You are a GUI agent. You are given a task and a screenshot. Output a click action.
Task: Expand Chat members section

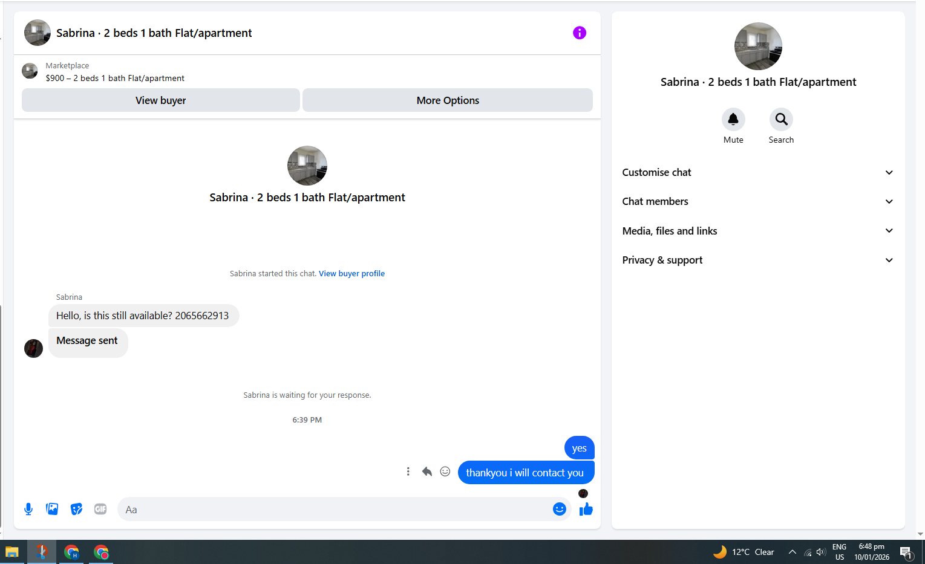click(x=758, y=201)
